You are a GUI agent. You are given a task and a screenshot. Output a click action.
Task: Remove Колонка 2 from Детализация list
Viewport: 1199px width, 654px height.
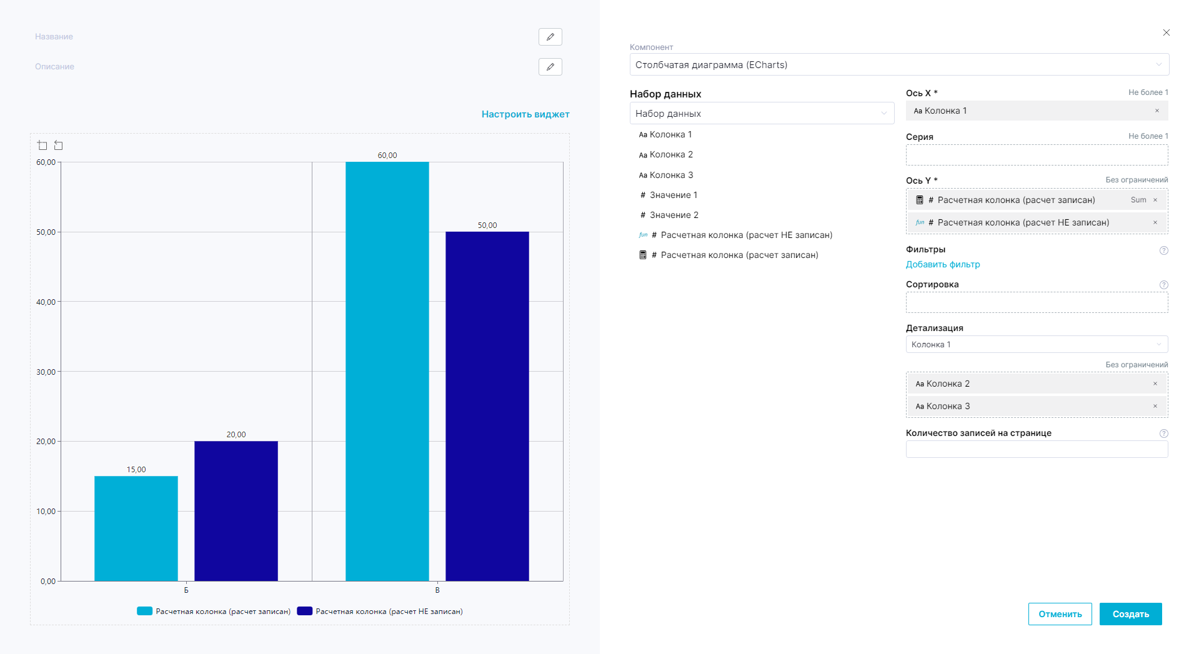1155,384
